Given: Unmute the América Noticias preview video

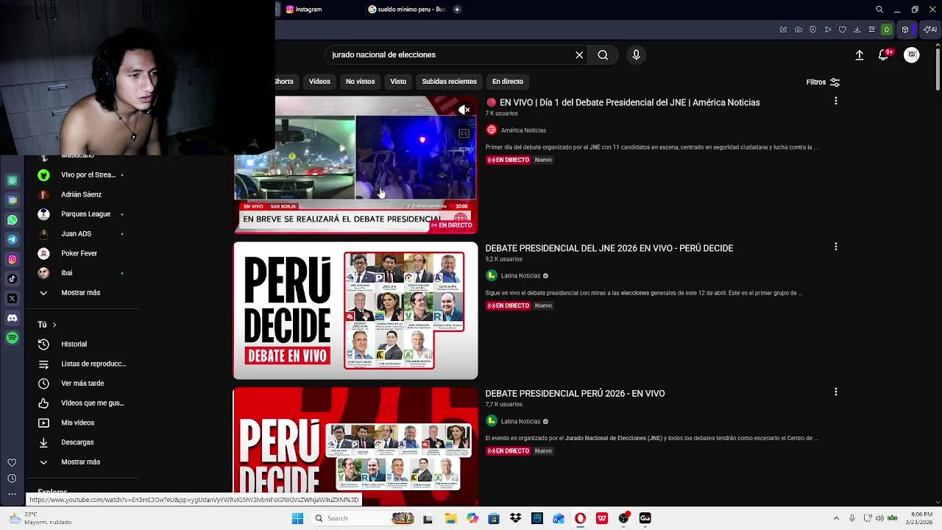Looking at the screenshot, I should point(464,110).
